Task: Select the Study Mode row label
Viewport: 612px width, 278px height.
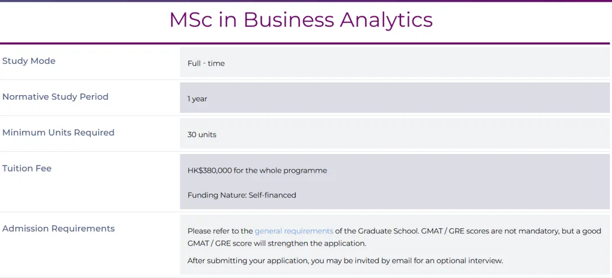Action: [x=29, y=61]
